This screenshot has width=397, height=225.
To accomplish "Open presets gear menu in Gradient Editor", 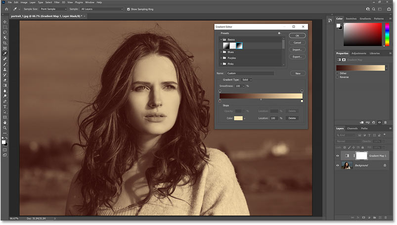I will 279,33.
